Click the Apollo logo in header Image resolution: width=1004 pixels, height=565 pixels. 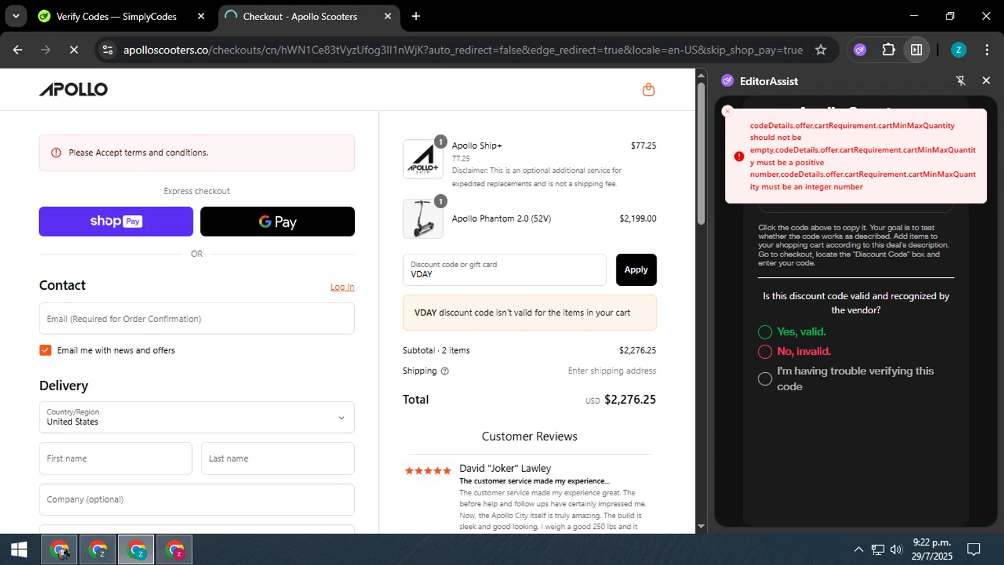coord(74,89)
